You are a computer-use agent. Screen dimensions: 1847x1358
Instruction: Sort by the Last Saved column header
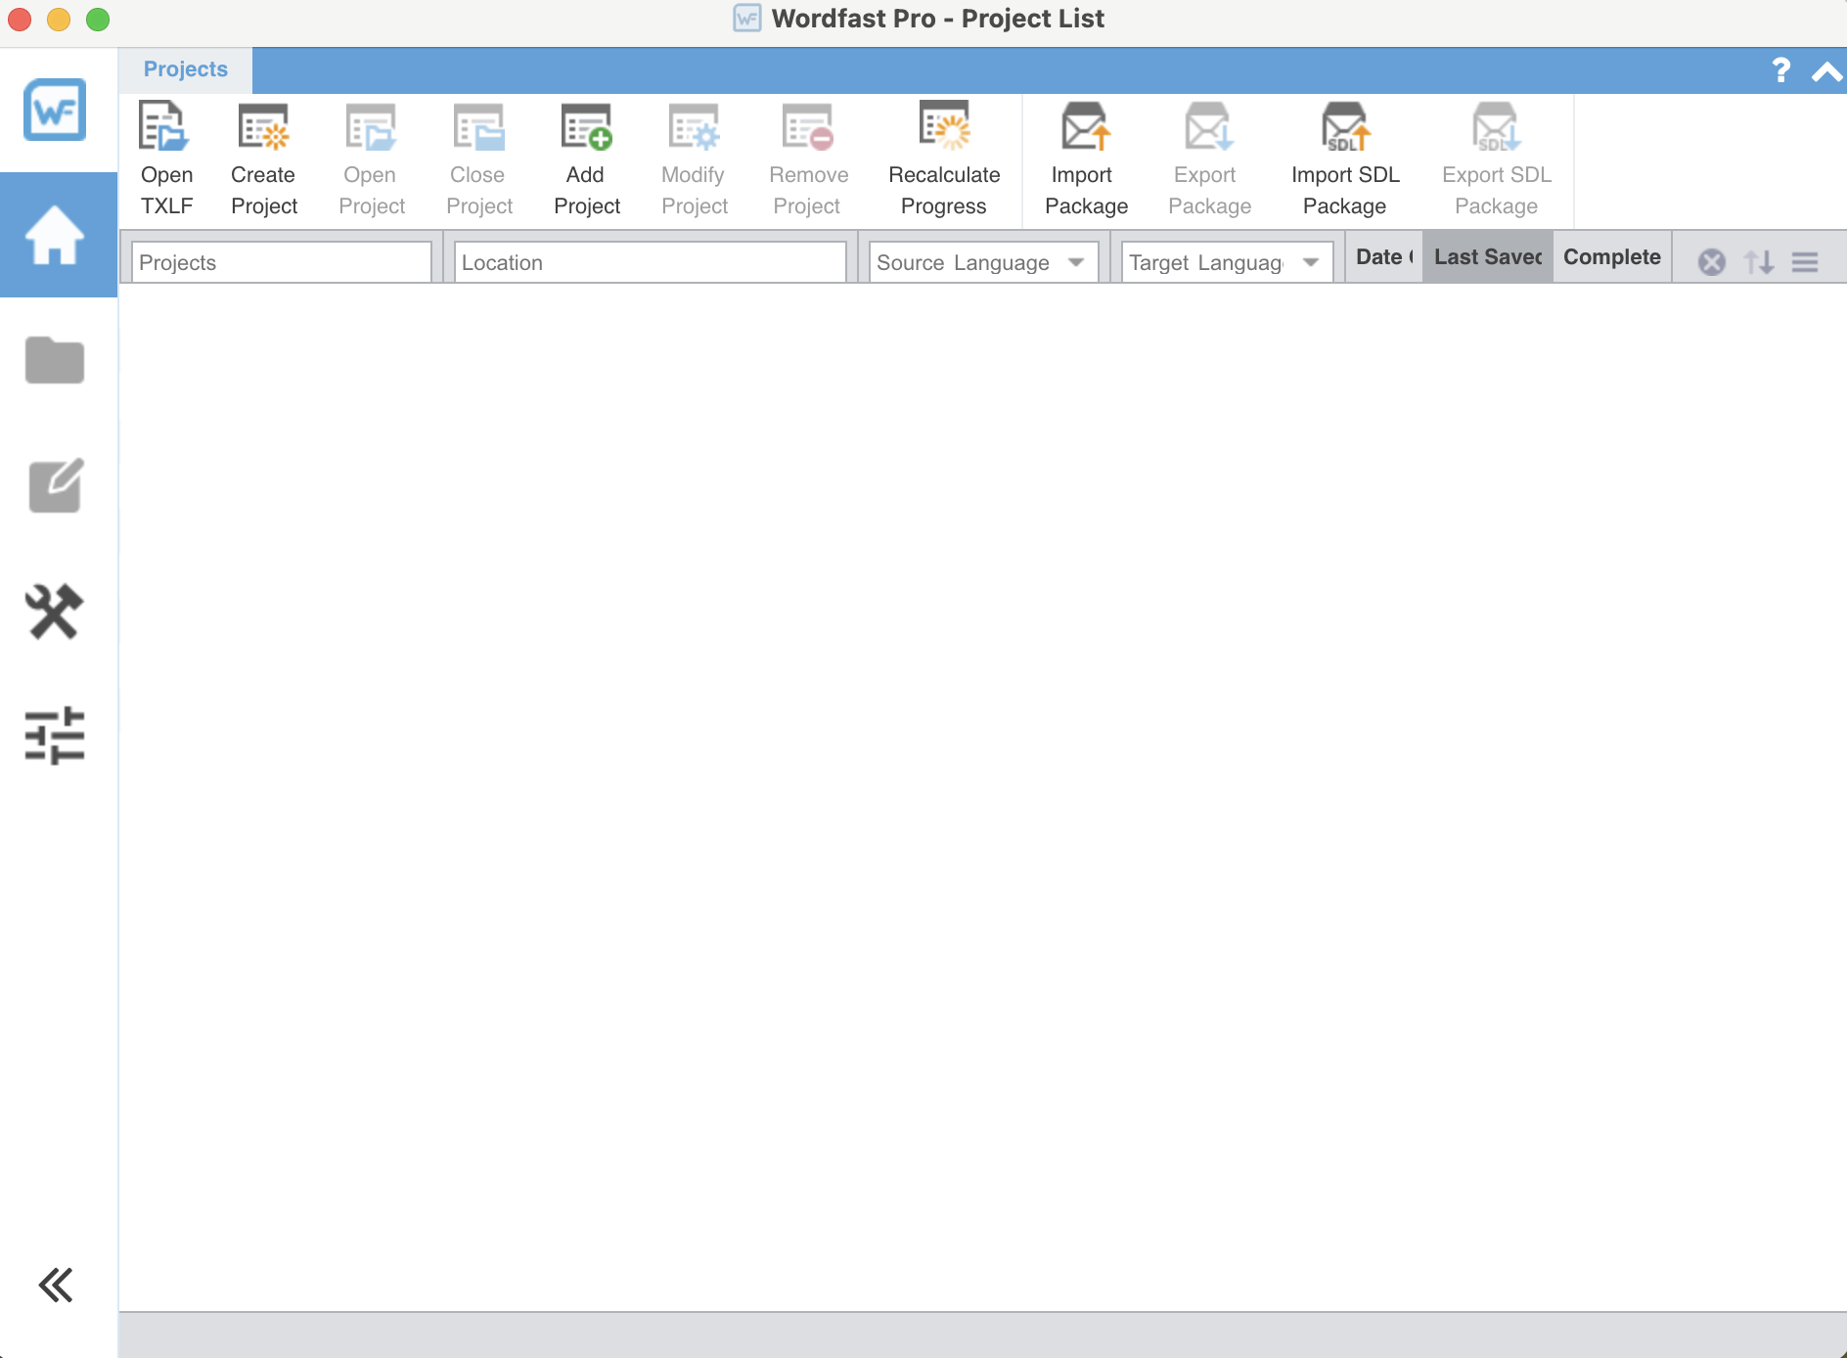click(1488, 257)
